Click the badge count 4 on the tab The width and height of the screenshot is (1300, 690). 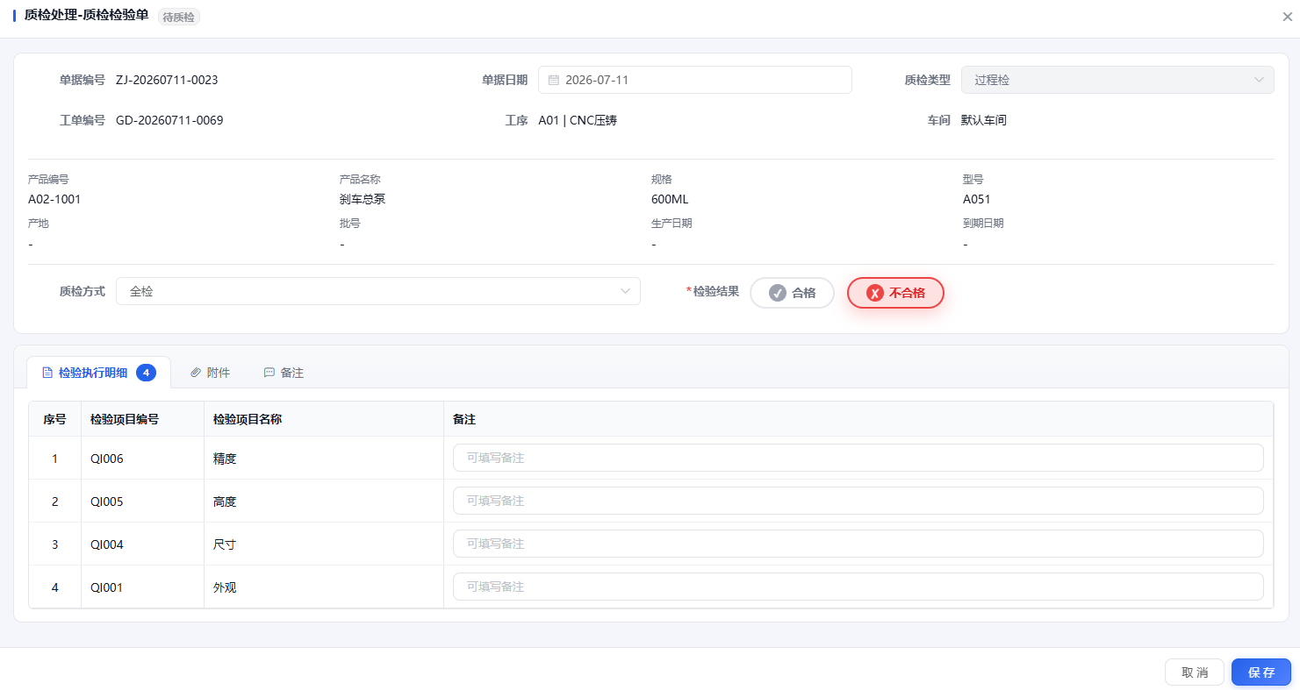pos(146,373)
